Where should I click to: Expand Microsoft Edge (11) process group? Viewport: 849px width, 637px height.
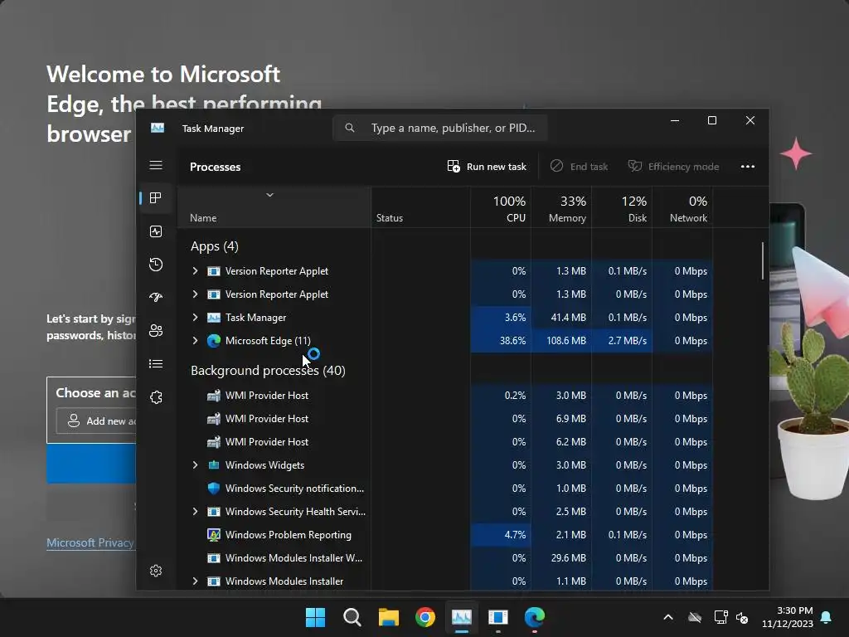tap(195, 341)
